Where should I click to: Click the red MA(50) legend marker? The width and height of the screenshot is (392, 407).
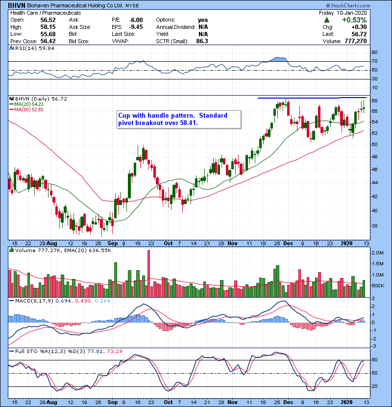coord(11,110)
